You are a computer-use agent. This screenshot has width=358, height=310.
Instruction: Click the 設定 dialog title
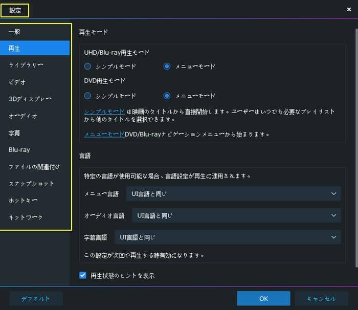(x=15, y=10)
